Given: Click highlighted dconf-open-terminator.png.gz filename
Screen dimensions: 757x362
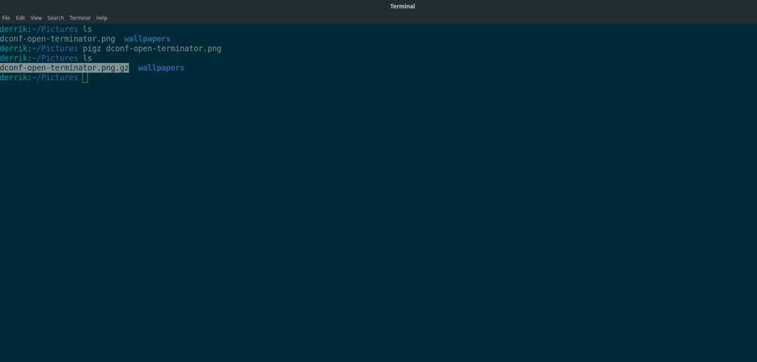Looking at the screenshot, I should (x=64, y=67).
